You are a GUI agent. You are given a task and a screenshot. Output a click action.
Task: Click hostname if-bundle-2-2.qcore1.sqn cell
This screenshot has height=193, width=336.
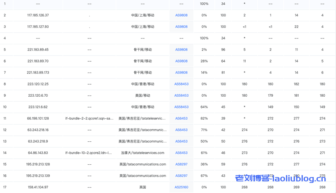[89, 118]
